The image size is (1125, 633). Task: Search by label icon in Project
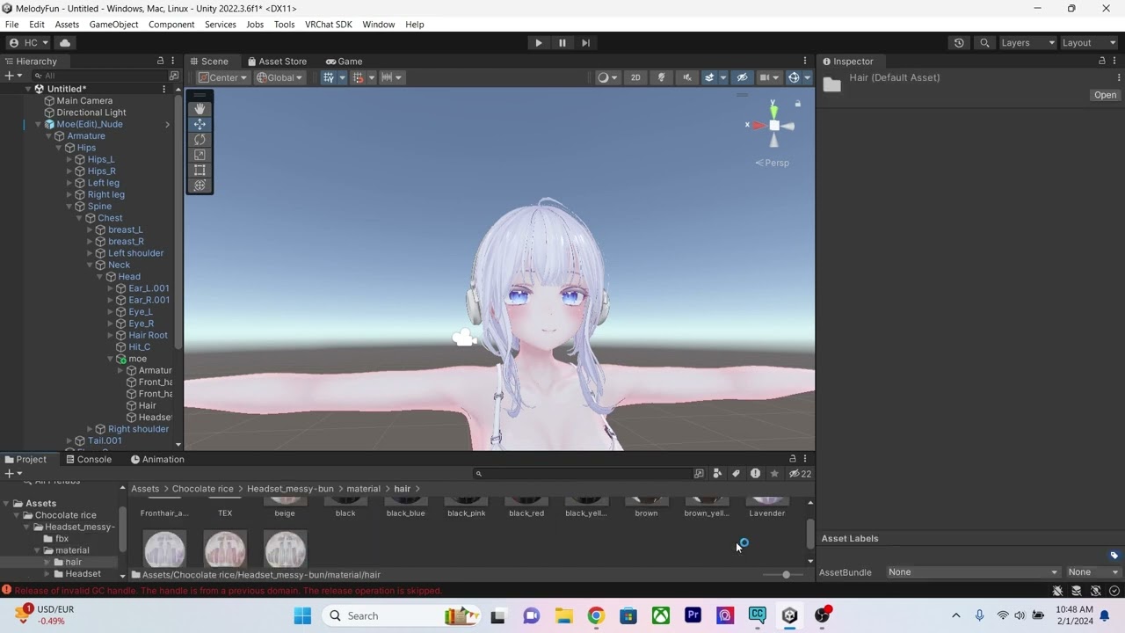point(737,473)
